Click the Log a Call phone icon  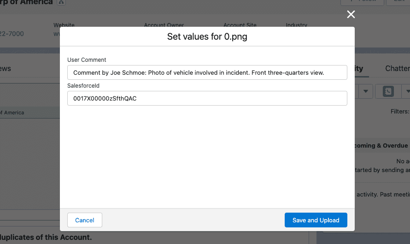[x=387, y=91]
